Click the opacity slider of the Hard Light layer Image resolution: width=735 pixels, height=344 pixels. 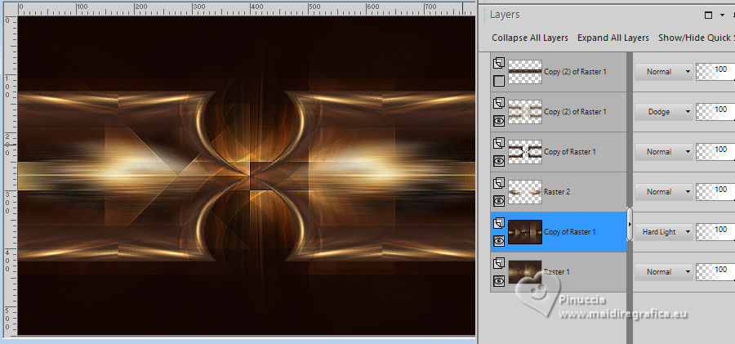coord(715,232)
